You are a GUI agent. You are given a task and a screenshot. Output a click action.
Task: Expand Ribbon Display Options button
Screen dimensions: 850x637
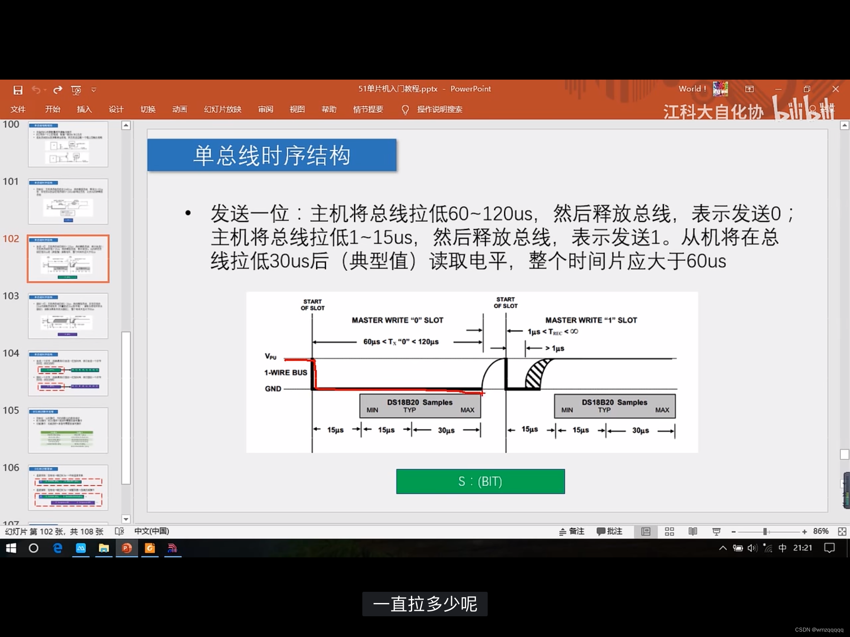(x=749, y=89)
